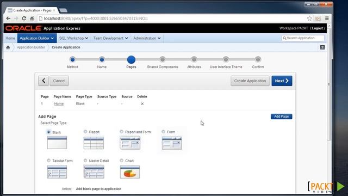
Task: Click Application Builder breadcrumb link
Action: point(31,47)
